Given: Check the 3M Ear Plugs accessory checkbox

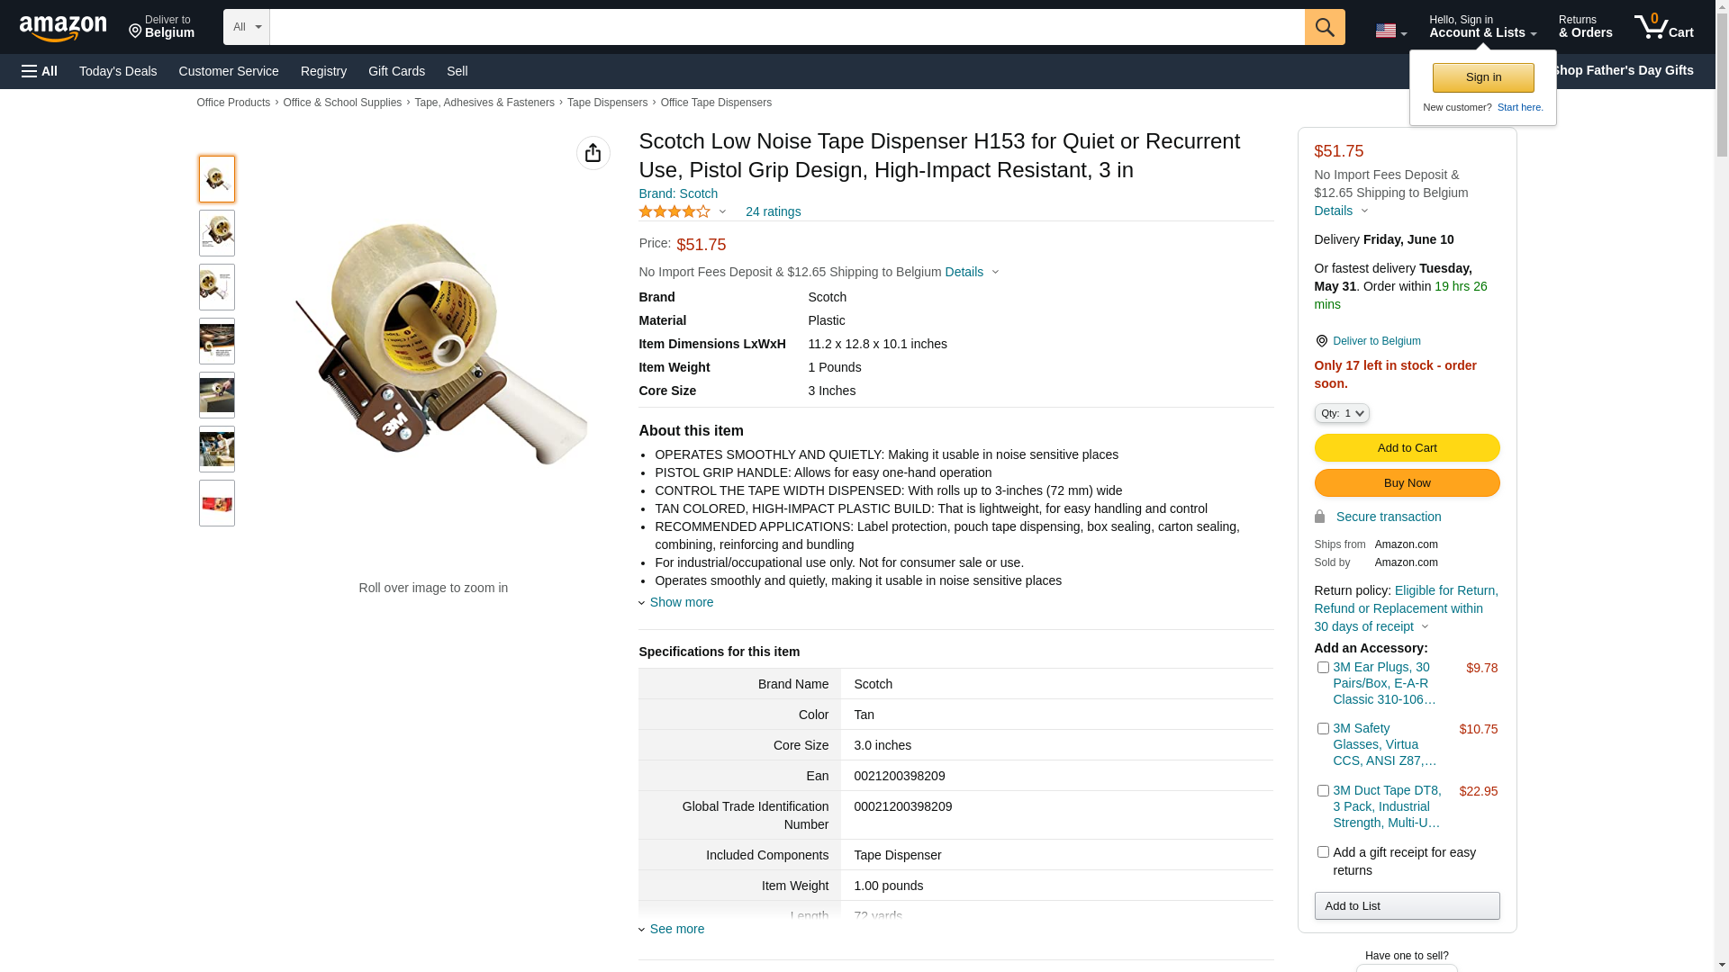Looking at the screenshot, I should [x=1323, y=668].
